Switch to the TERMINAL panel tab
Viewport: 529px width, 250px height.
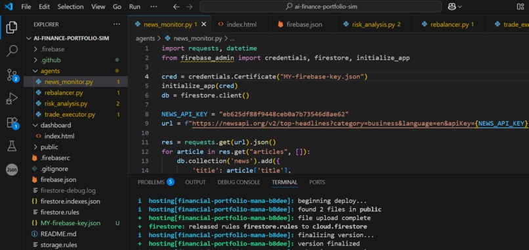pos(285,182)
